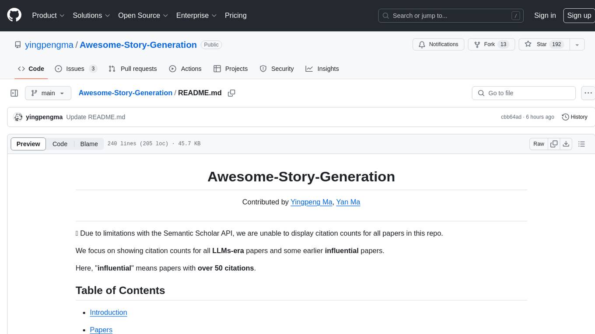Expand the Product menu
The width and height of the screenshot is (595, 334).
[x=48, y=15]
